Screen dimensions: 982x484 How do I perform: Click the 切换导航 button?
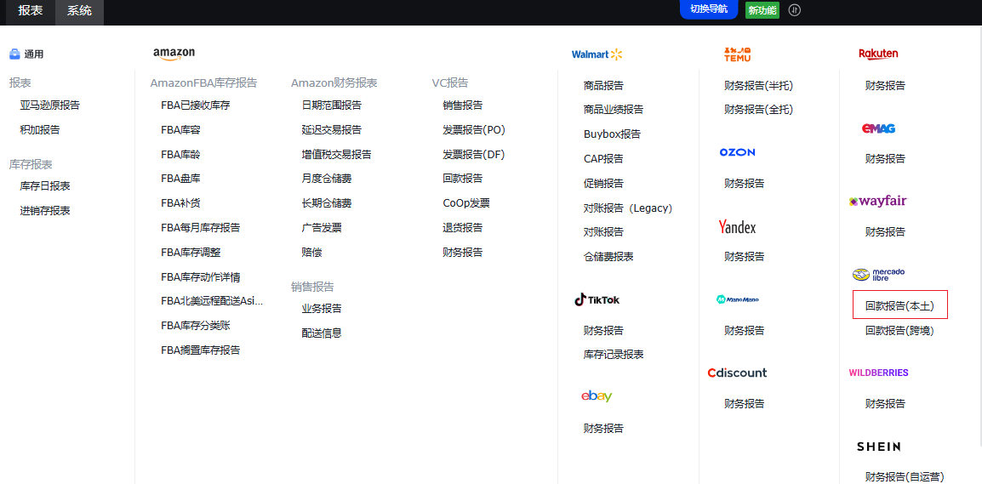pos(709,9)
